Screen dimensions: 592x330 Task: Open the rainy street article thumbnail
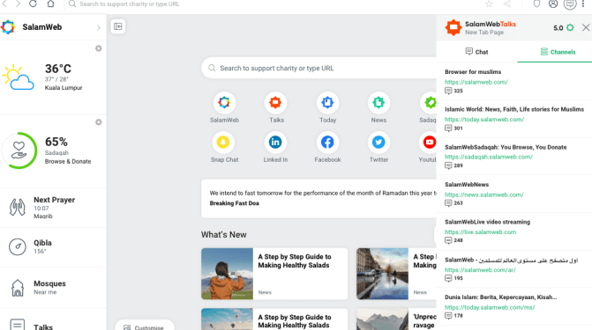382,274
